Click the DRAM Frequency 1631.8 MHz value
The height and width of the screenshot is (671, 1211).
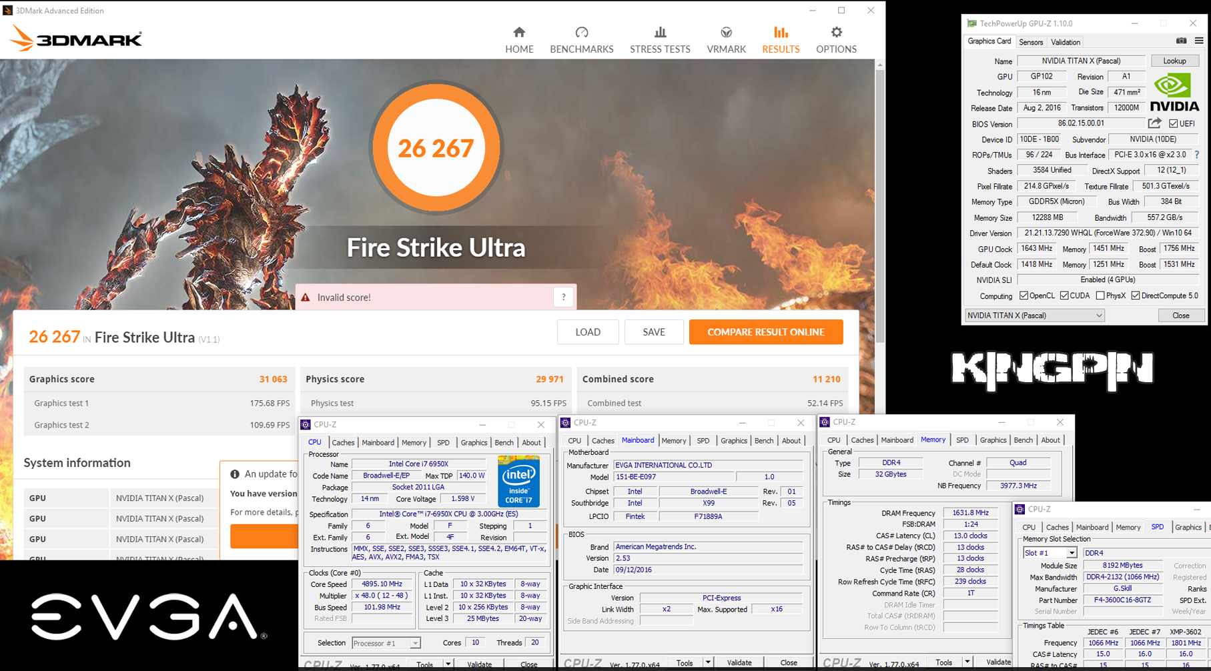[970, 513]
